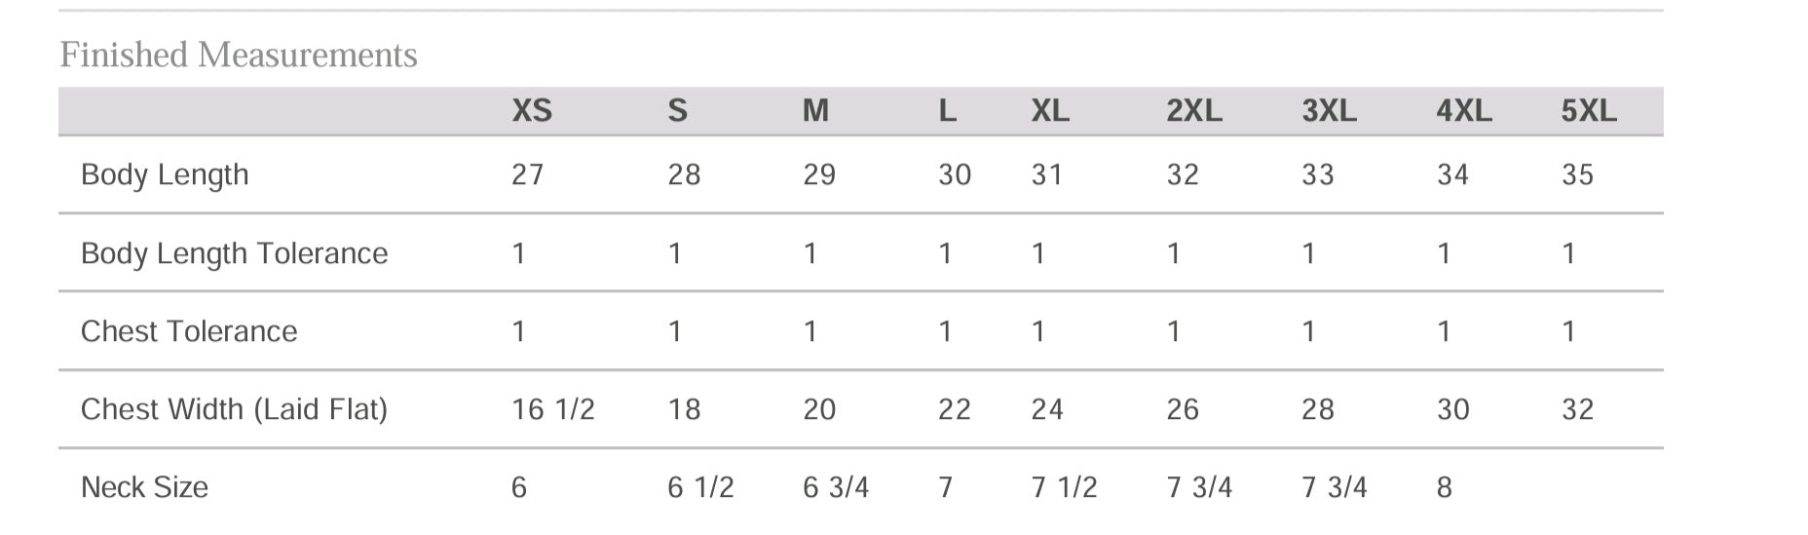
Task: Select the chest width value 22
Action: pyautogui.click(x=955, y=409)
